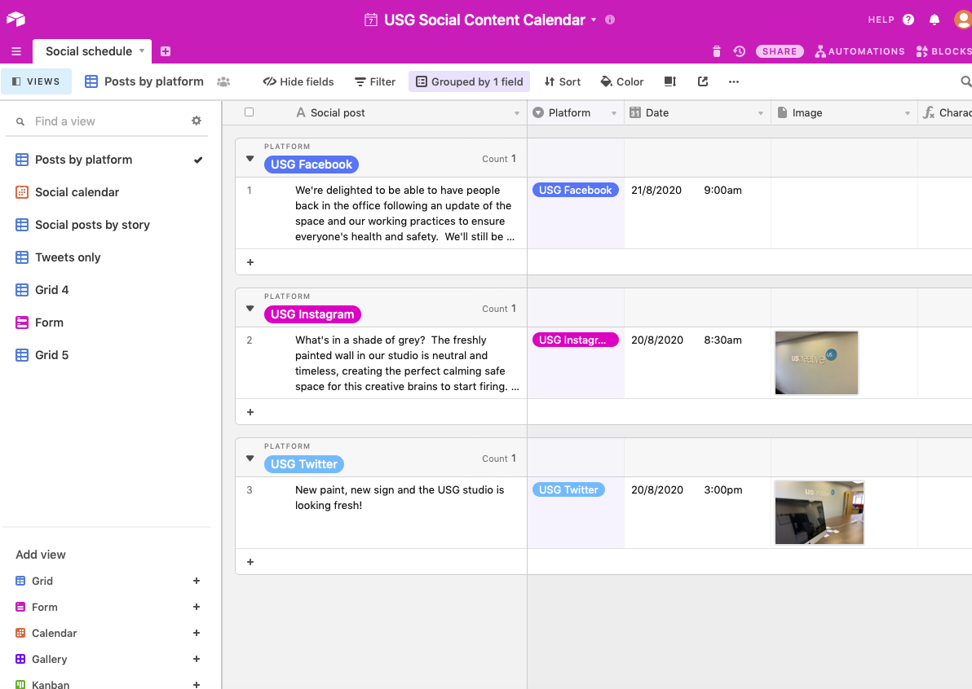The width and height of the screenshot is (972, 689).
Task: Add a Calendar view with plus
Action: coord(197,633)
